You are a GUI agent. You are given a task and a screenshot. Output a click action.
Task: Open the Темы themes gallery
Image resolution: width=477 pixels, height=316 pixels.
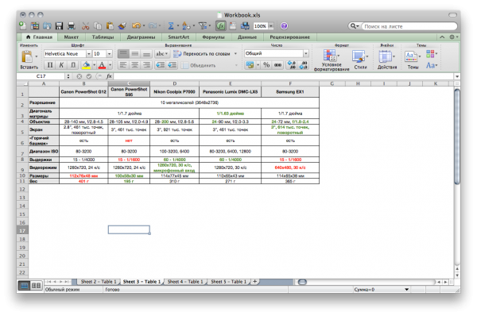pyautogui.click(x=413, y=60)
